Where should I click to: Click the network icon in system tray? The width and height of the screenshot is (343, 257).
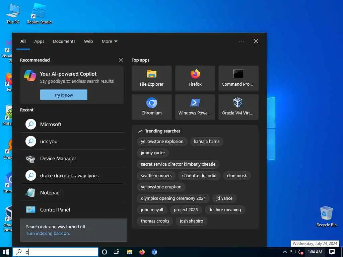pyautogui.click(x=293, y=252)
